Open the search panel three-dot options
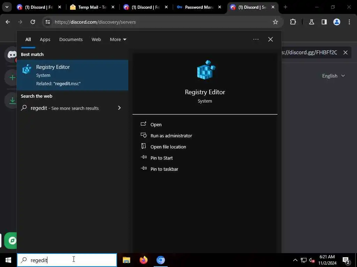This screenshot has width=357, height=267. tap(256, 39)
